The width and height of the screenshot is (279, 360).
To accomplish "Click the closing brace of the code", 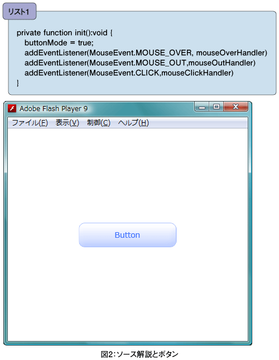I will pos(18,83).
